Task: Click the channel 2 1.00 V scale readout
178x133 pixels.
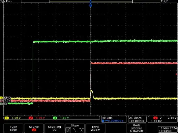Action: click(41, 118)
